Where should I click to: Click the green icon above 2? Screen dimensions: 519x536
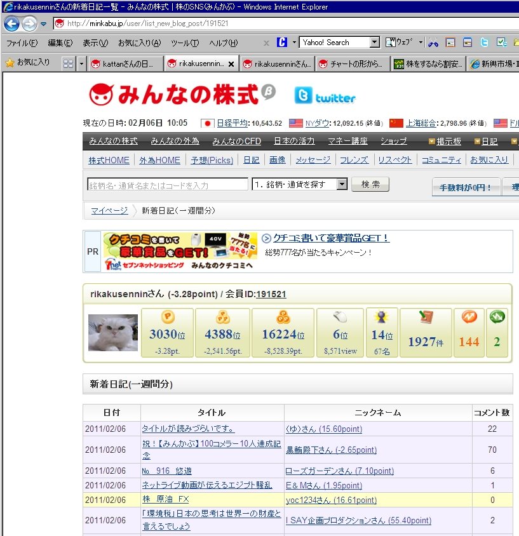click(497, 318)
